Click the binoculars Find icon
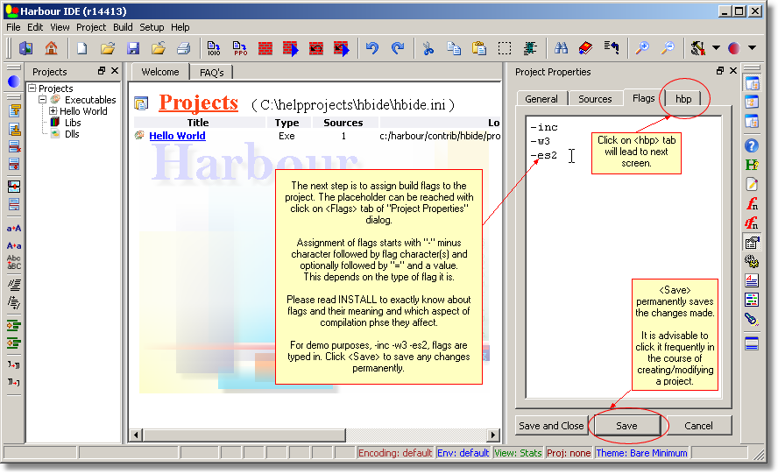778x474 pixels. tap(561, 48)
